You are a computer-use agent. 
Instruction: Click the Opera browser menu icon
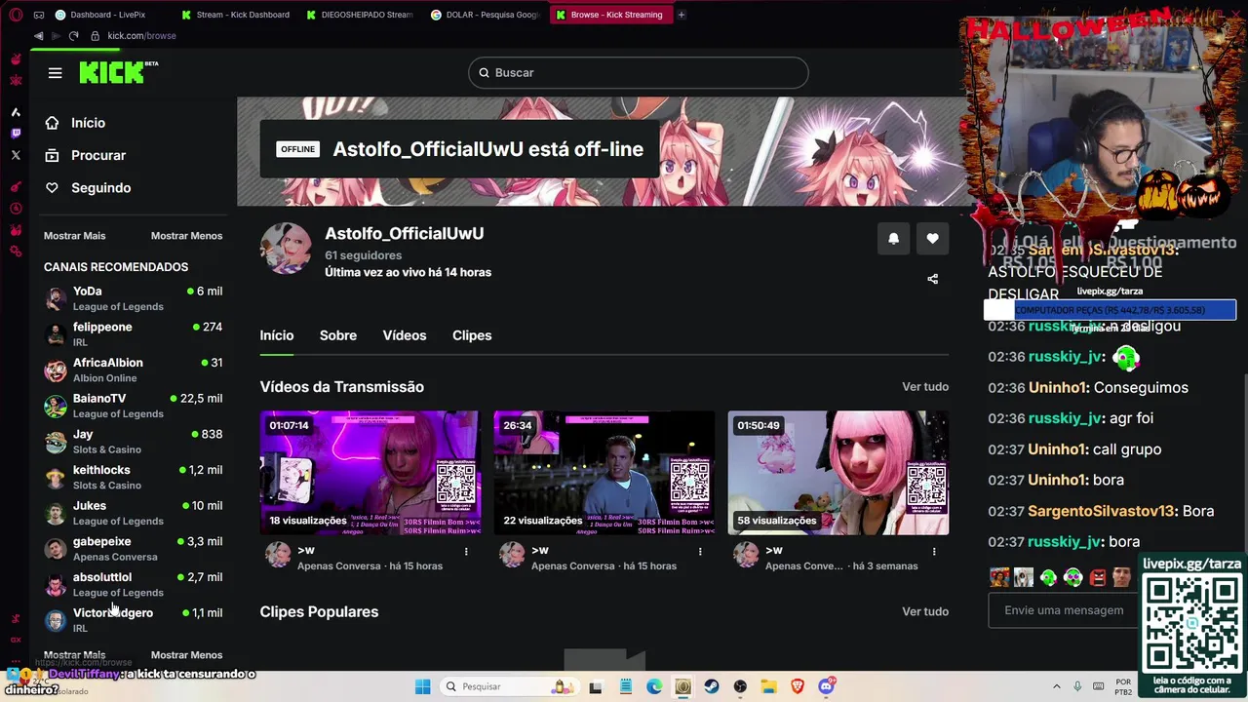[16, 15]
